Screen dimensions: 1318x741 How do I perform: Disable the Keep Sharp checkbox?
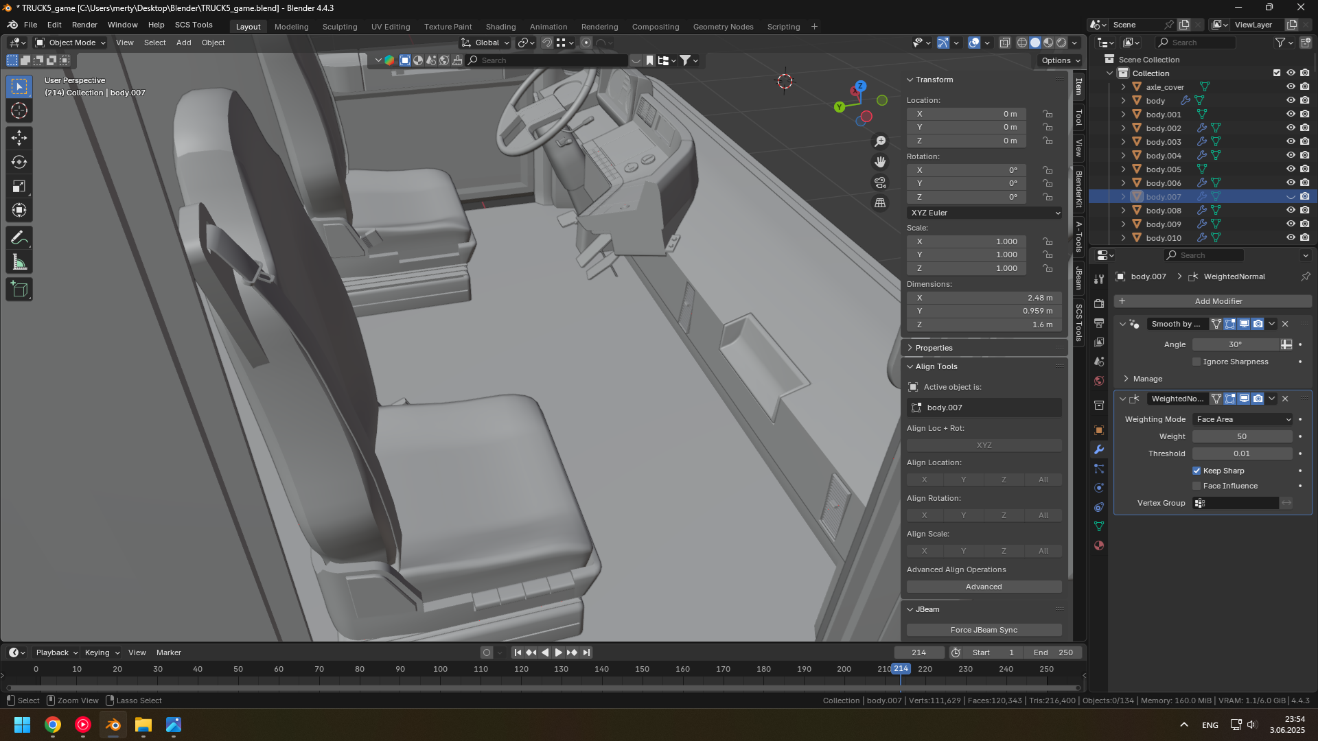[1196, 471]
